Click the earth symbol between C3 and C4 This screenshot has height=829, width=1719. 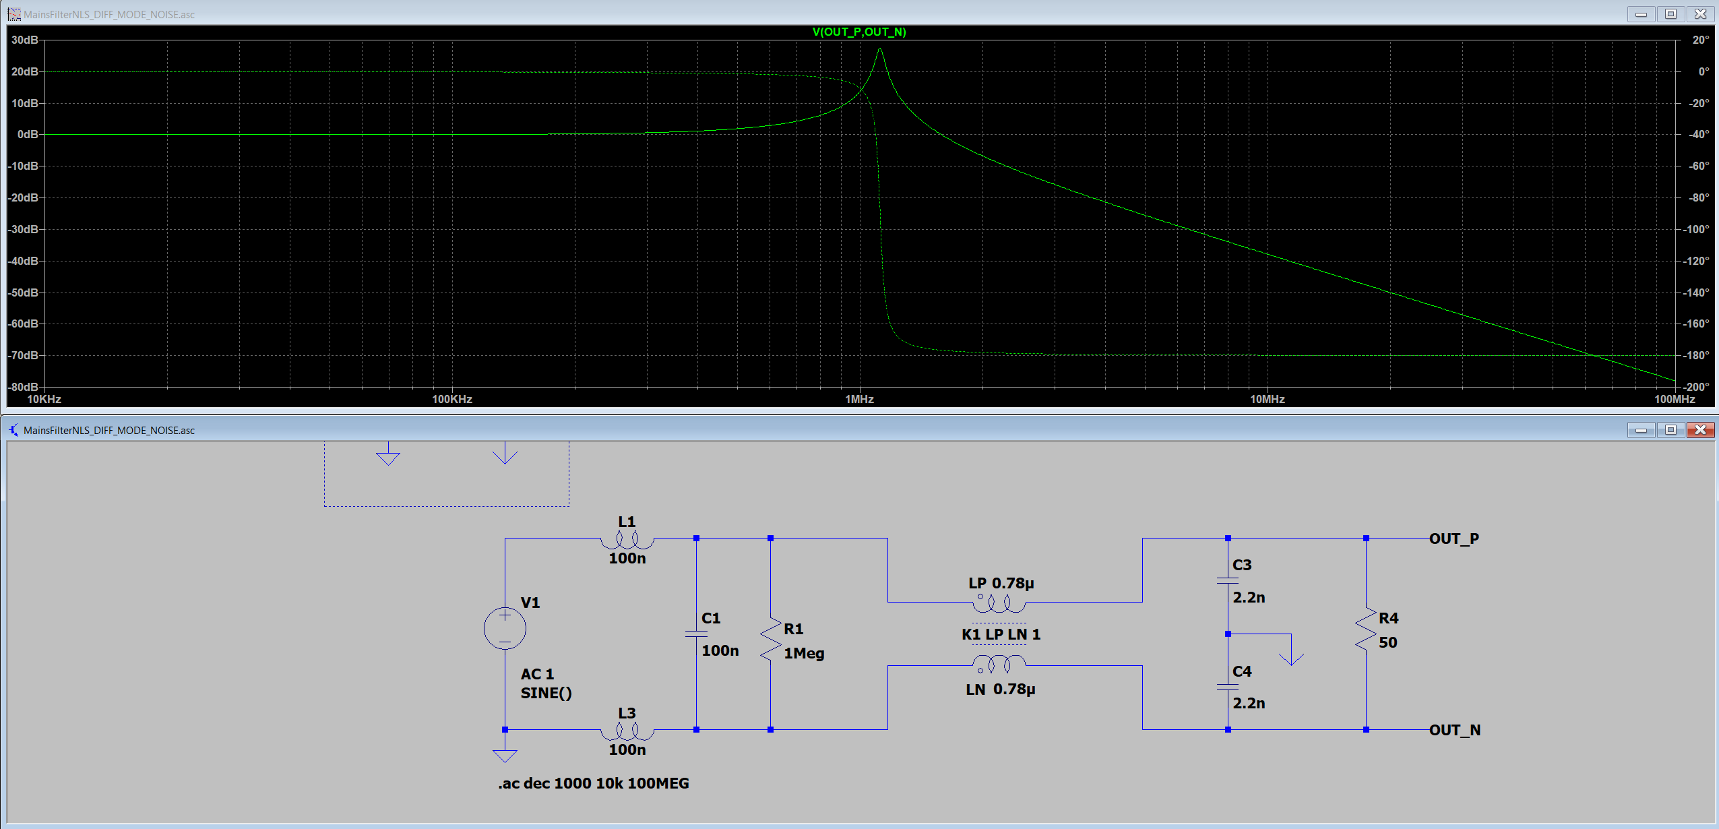tap(1291, 658)
